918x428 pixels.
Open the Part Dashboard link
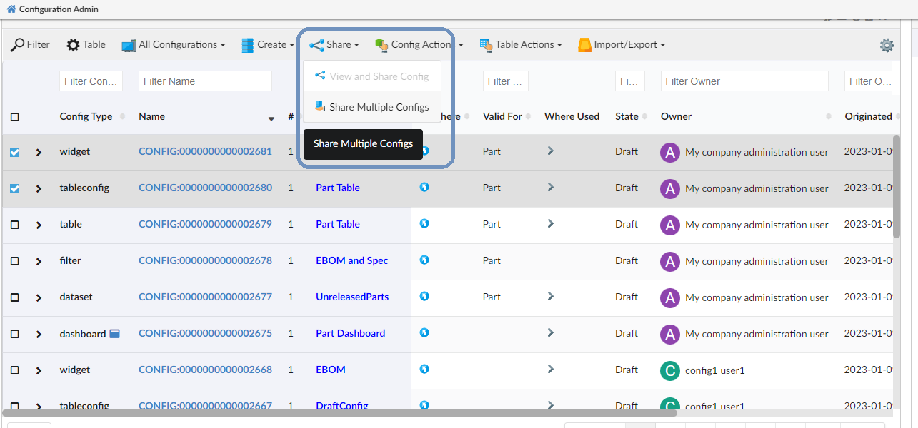point(350,333)
